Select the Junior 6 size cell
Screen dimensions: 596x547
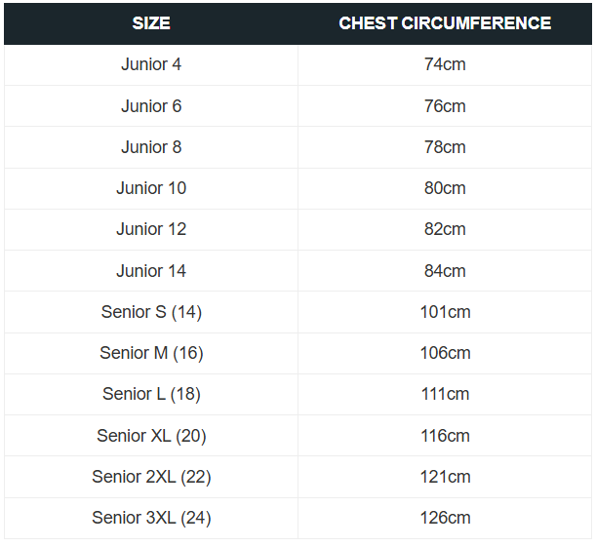tap(151, 106)
